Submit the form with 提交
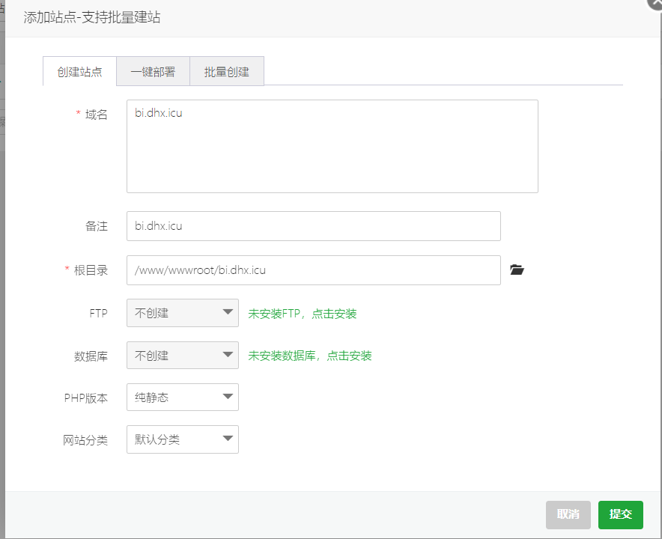 point(621,514)
